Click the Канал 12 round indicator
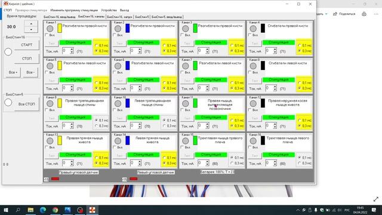The image size is (382, 215). [253, 103]
